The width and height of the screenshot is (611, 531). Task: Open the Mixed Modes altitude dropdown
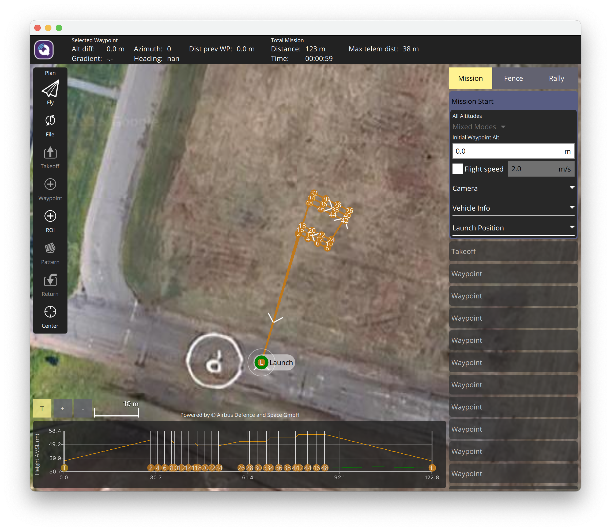pos(478,127)
